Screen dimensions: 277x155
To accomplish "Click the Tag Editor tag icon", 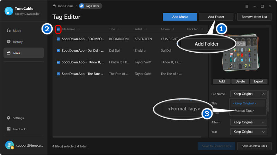I will 82,6.
